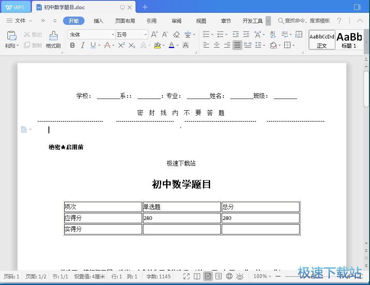Toggle Bold formatting
This screenshot has height=285, width=370.
pyautogui.click(x=73, y=45)
